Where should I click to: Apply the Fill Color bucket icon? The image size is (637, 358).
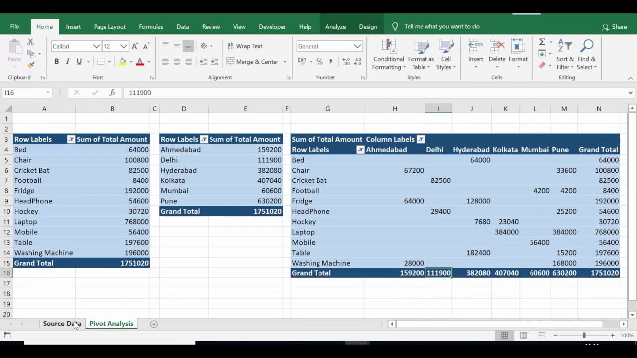[122, 62]
